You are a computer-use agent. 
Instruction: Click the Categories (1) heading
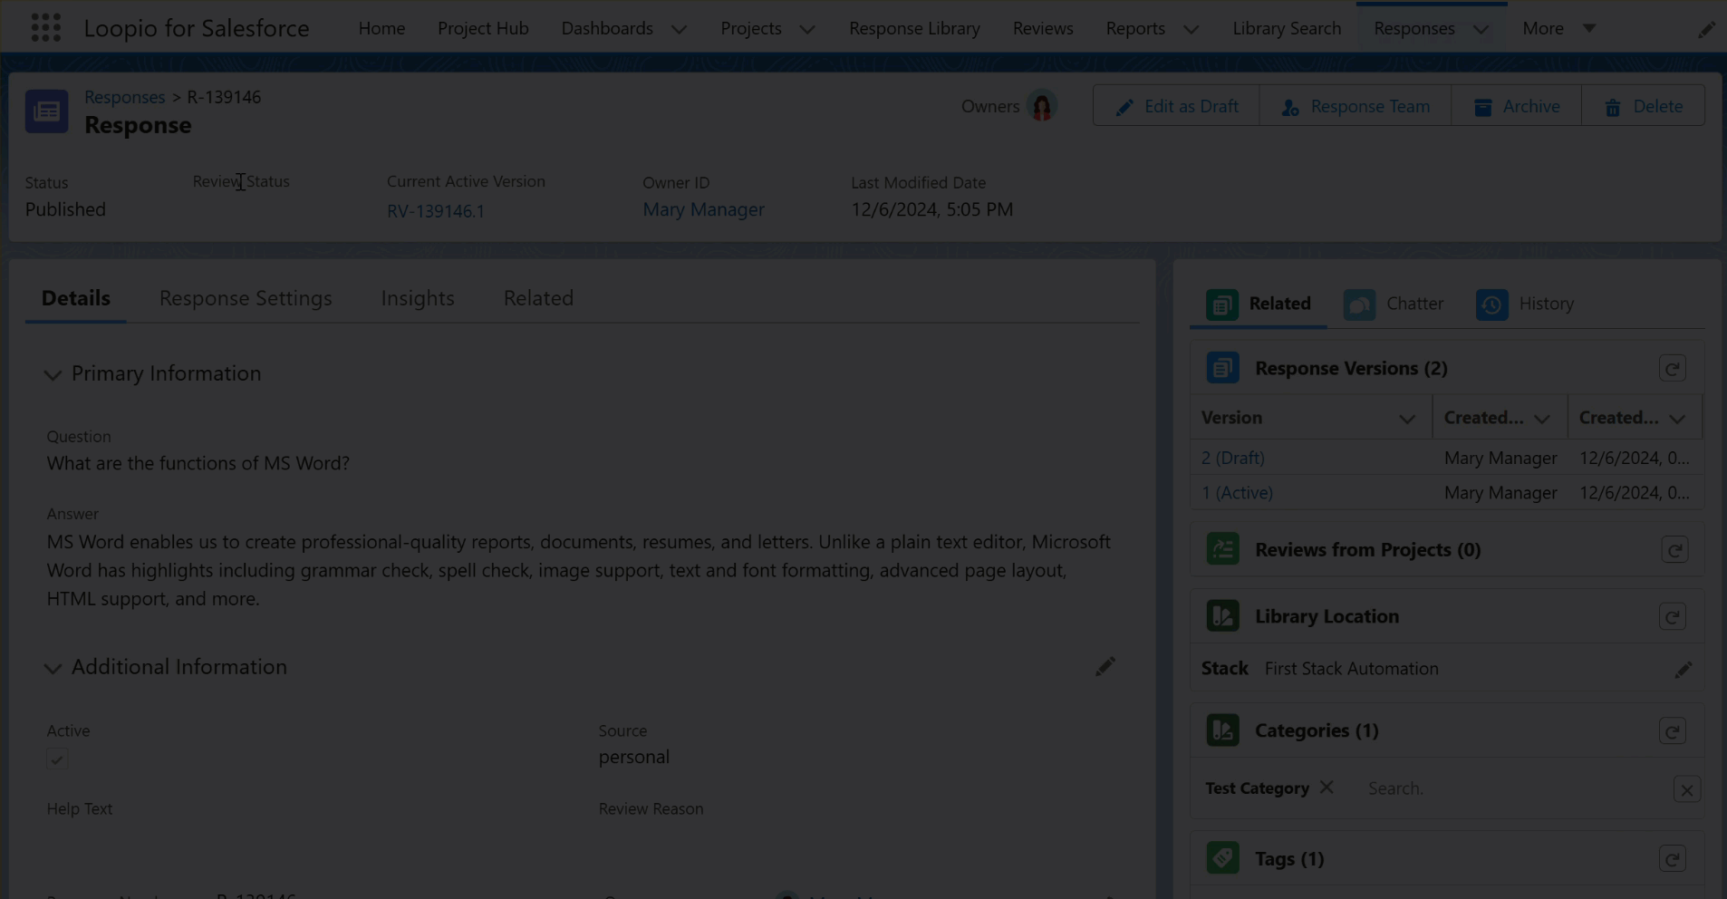tap(1317, 730)
